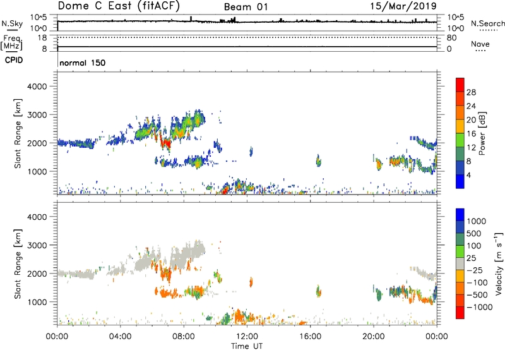This screenshot has height=350, width=505.
Task: Select the "80" Nave axis tick
Action: tap(451, 38)
